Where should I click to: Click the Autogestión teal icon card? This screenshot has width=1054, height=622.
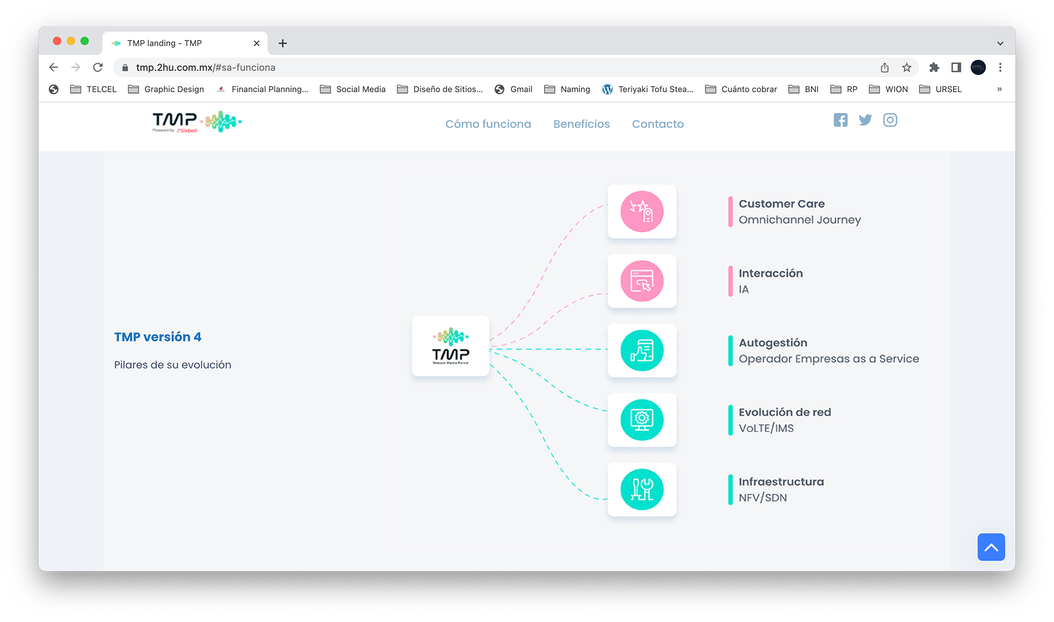[642, 350]
